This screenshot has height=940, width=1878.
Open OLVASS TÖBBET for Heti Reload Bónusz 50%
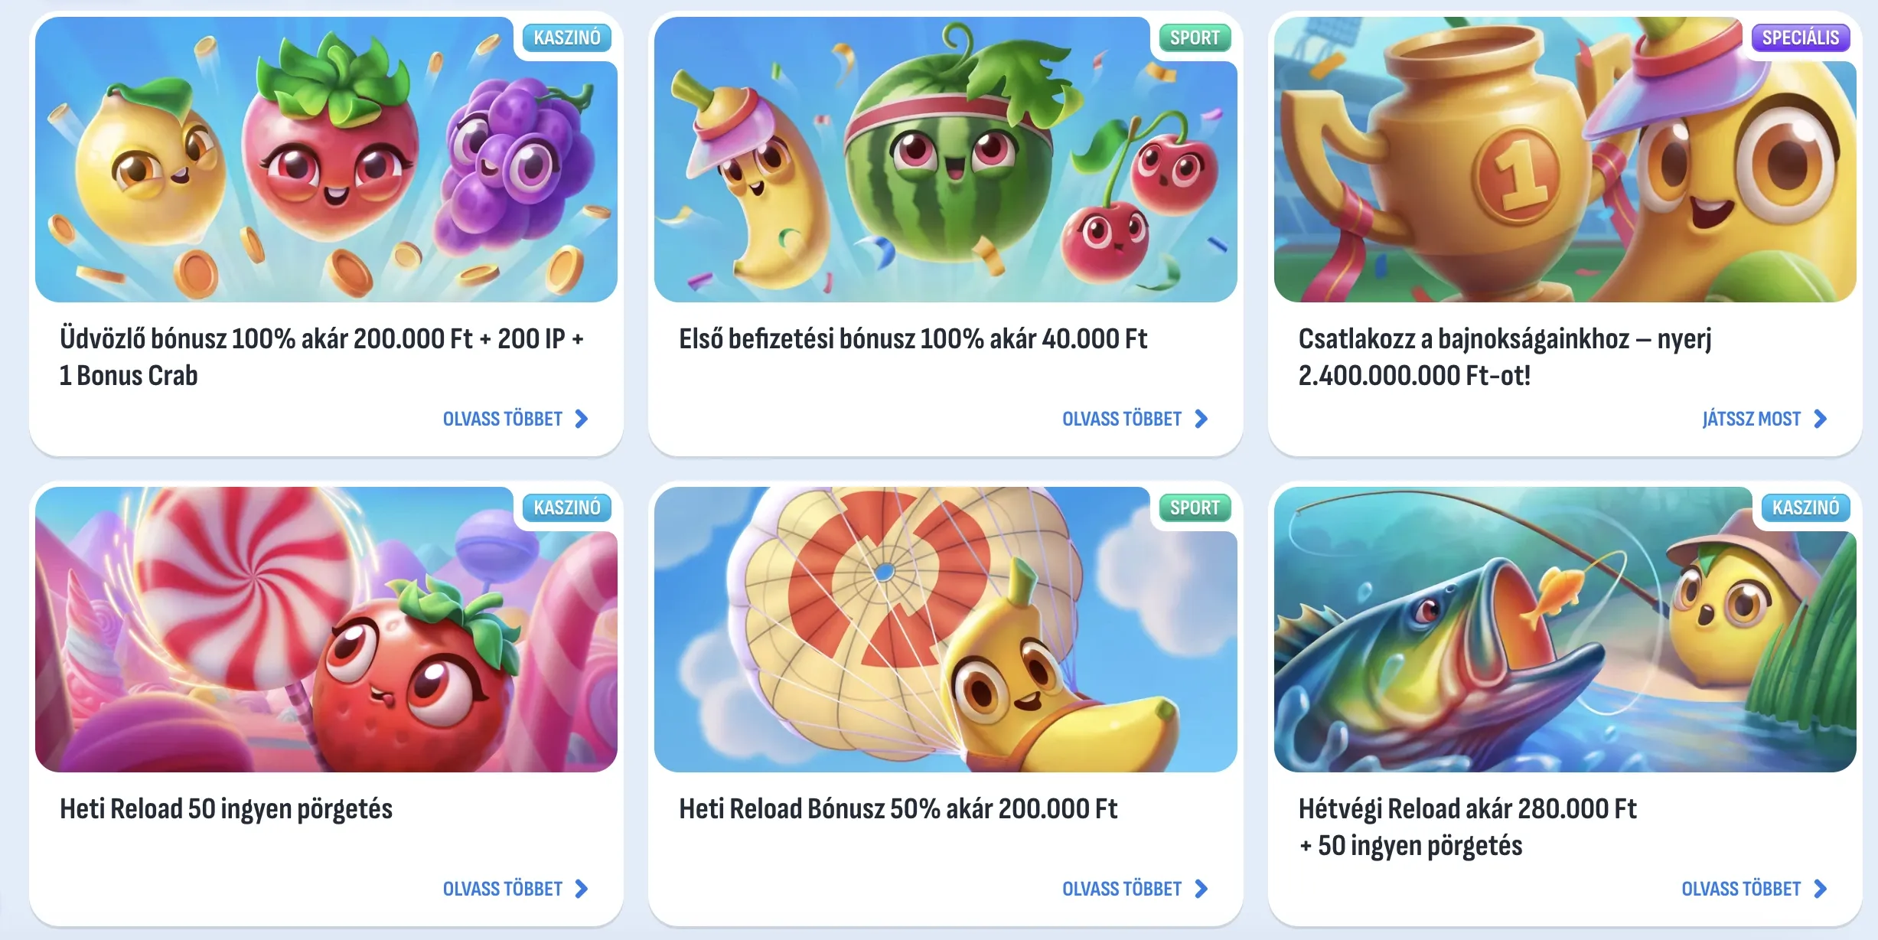point(1122,889)
